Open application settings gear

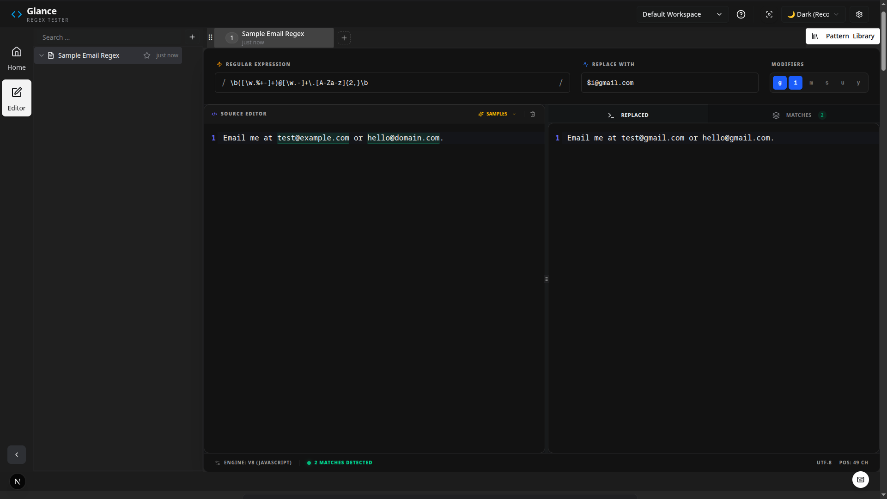[x=859, y=14]
